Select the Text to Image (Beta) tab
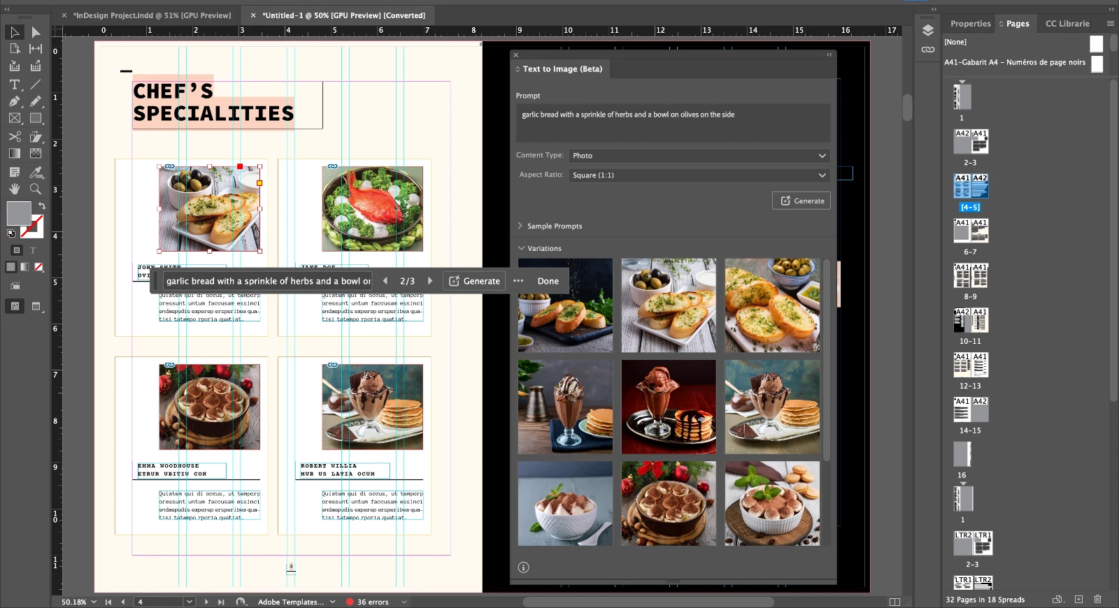Viewport: 1119px width, 608px height. (562, 69)
